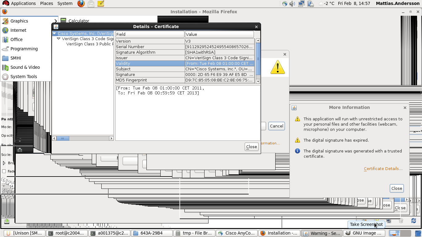
Task: Select the Signature field row
Action: tap(185, 74)
